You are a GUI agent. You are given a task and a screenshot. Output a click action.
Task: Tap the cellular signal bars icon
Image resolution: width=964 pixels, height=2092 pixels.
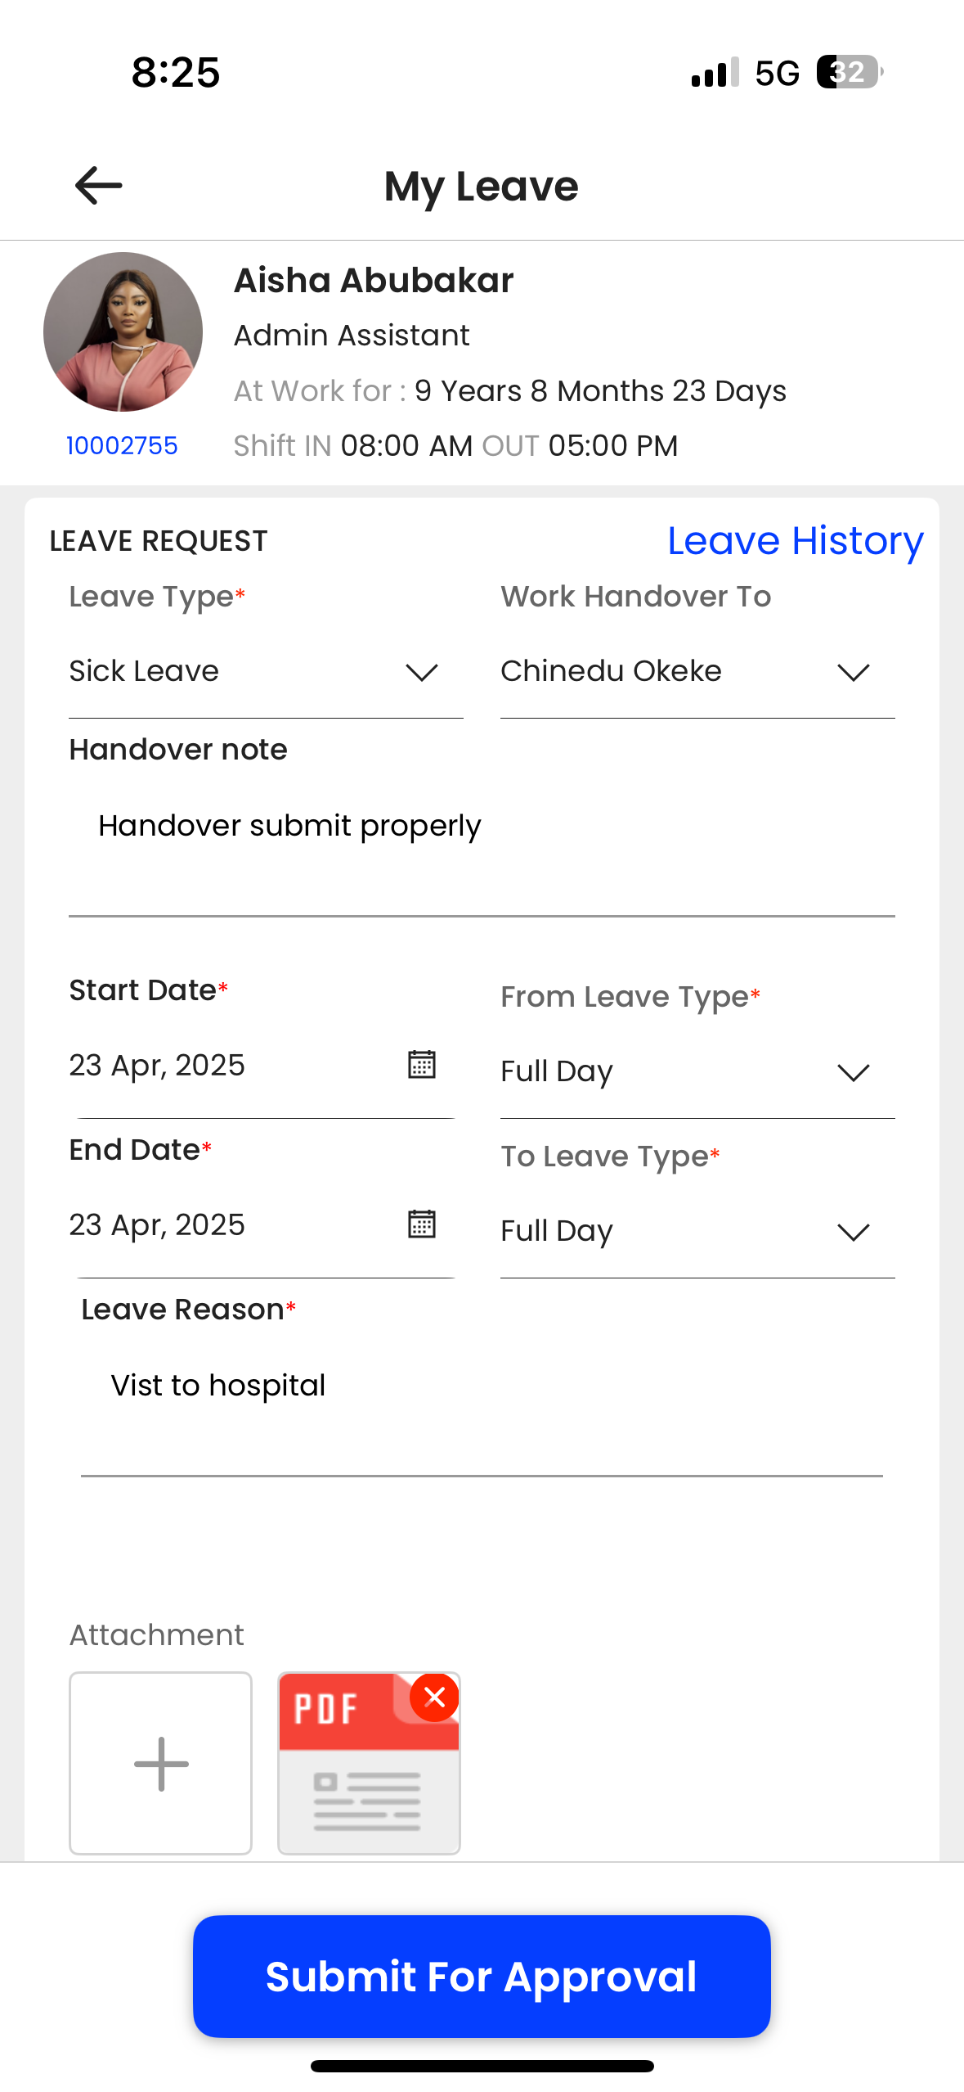[x=715, y=72]
